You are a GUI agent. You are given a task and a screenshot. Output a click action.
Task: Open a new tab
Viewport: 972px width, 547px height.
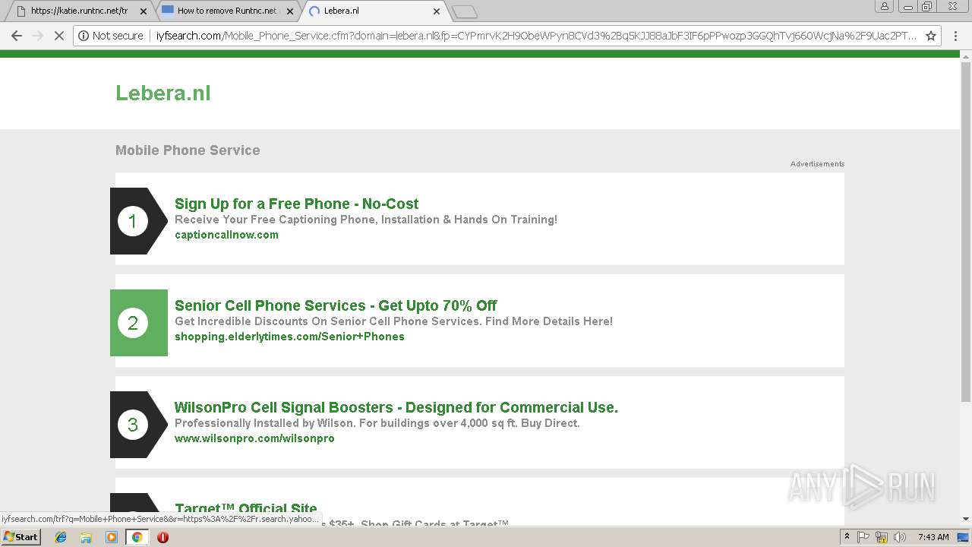464,11
